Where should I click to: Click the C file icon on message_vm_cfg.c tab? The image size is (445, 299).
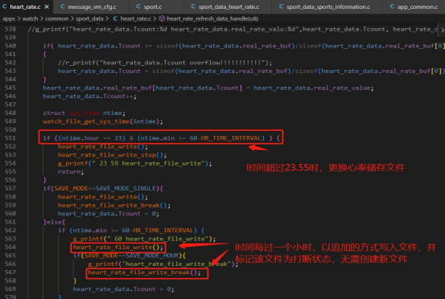(63, 6)
